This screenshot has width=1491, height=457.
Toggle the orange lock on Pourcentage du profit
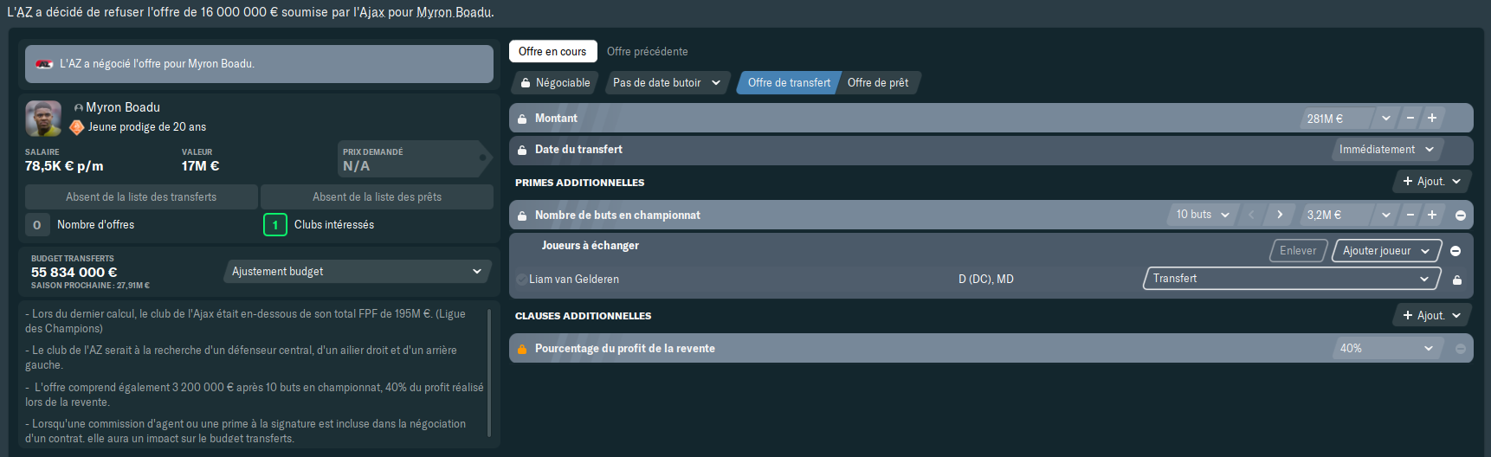click(x=522, y=349)
